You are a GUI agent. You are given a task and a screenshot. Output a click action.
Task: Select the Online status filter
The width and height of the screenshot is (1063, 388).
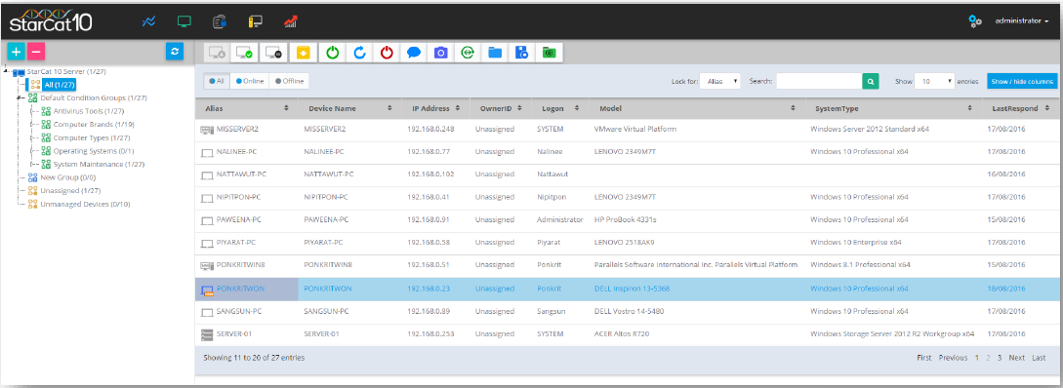tap(250, 81)
